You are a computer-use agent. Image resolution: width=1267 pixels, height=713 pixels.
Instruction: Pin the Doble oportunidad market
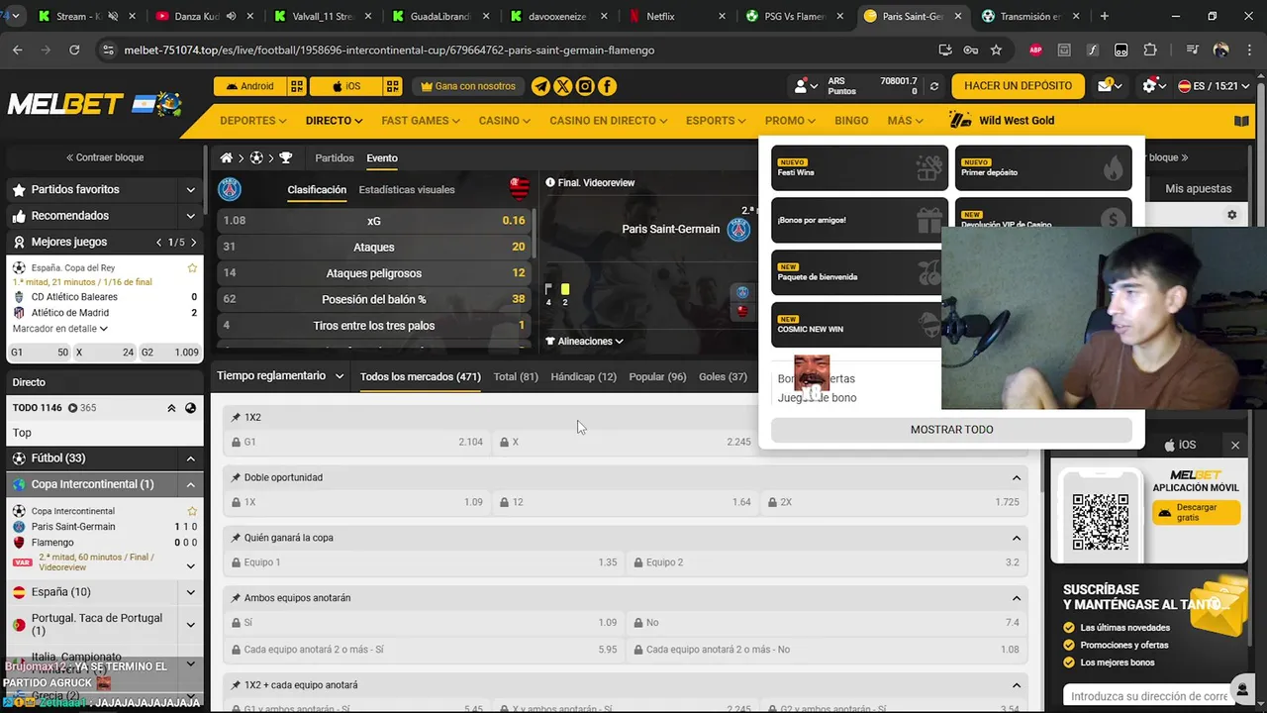point(236,477)
